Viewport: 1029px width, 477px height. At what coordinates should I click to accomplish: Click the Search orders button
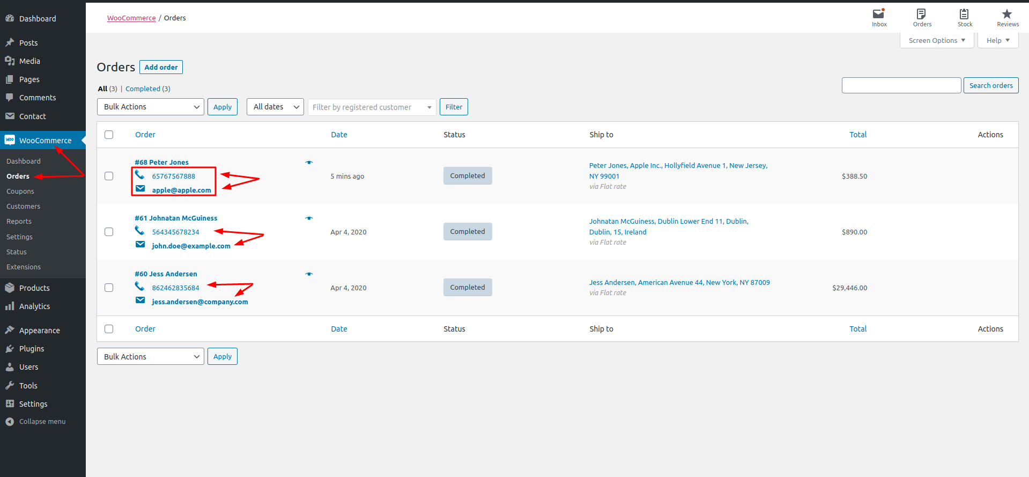coord(991,85)
